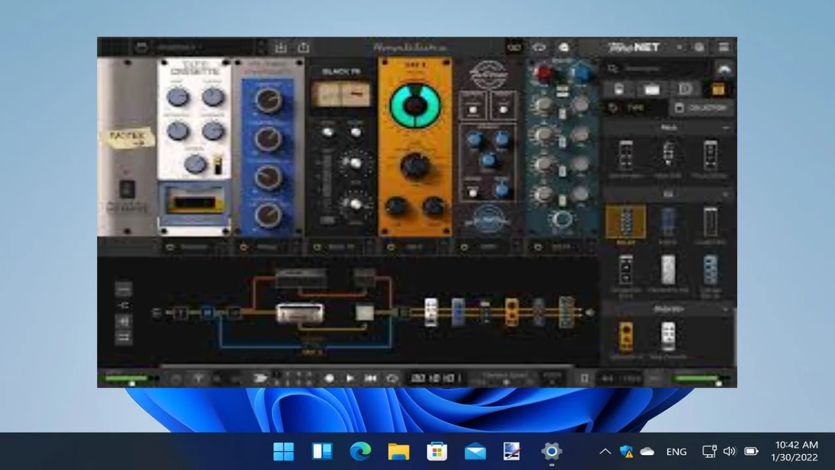Click the tuner block in signal chain
This screenshot has width=835, height=470.
click(x=181, y=313)
